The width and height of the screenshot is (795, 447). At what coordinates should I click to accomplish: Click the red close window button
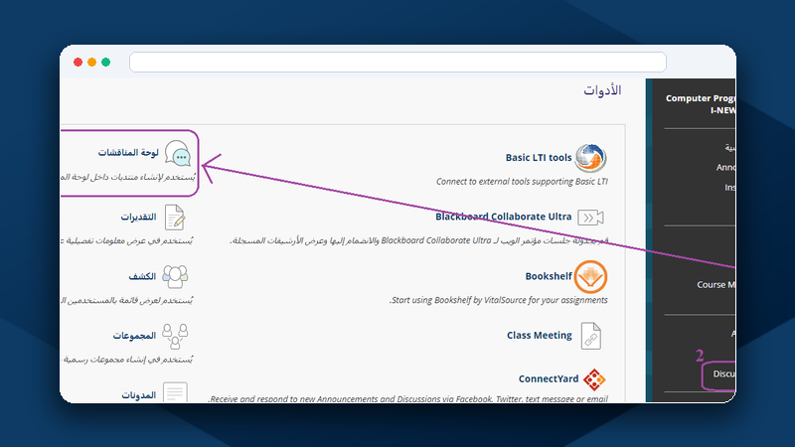coord(79,62)
